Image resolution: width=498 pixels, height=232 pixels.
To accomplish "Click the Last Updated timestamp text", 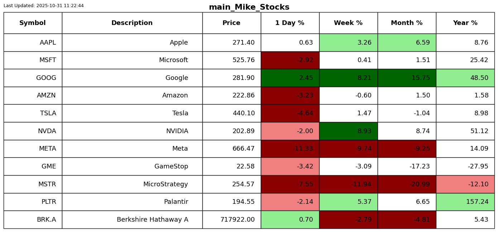I will point(44,6).
